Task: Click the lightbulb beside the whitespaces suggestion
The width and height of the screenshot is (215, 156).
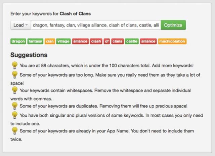Action: click(14, 90)
